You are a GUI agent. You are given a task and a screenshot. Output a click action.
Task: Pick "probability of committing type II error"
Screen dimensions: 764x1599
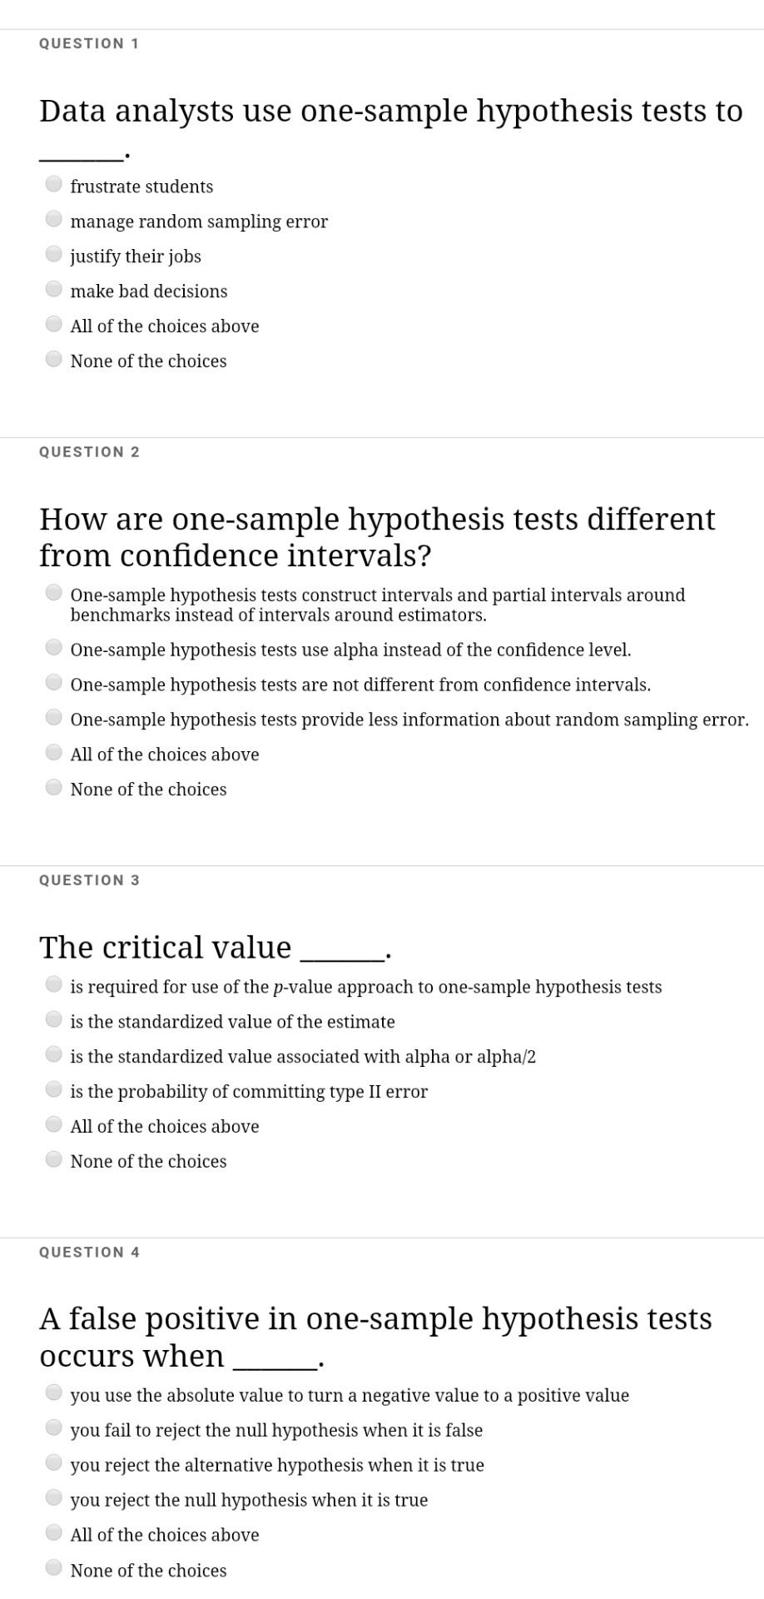[x=54, y=1087]
